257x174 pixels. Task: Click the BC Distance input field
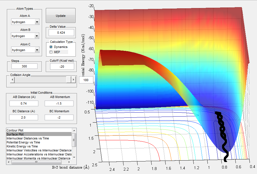[23, 117]
